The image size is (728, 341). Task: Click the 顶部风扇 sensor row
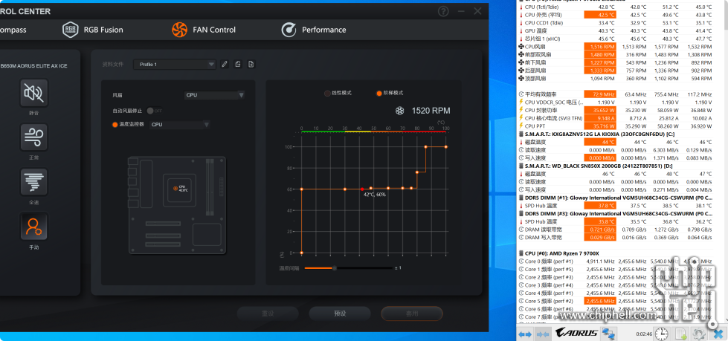[615, 79]
